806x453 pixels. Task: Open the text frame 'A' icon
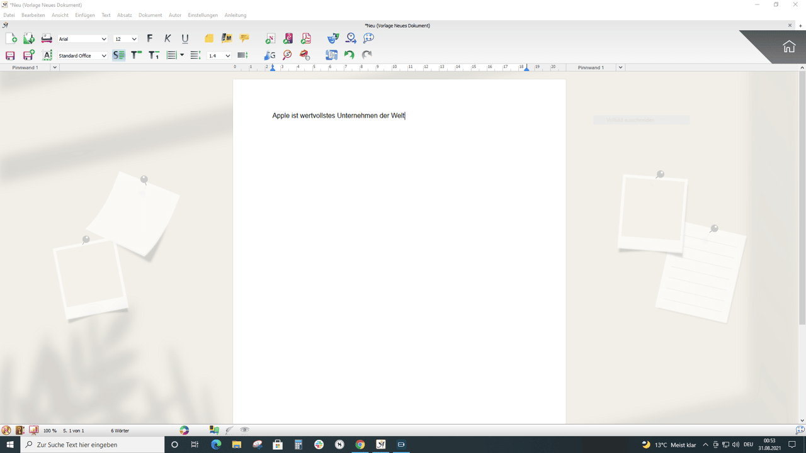(47, 55)
